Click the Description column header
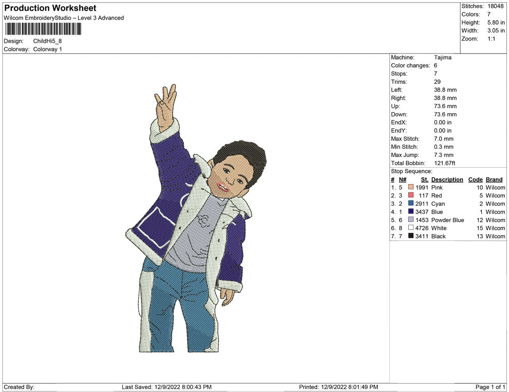The image size is (509, 392). 447,180
